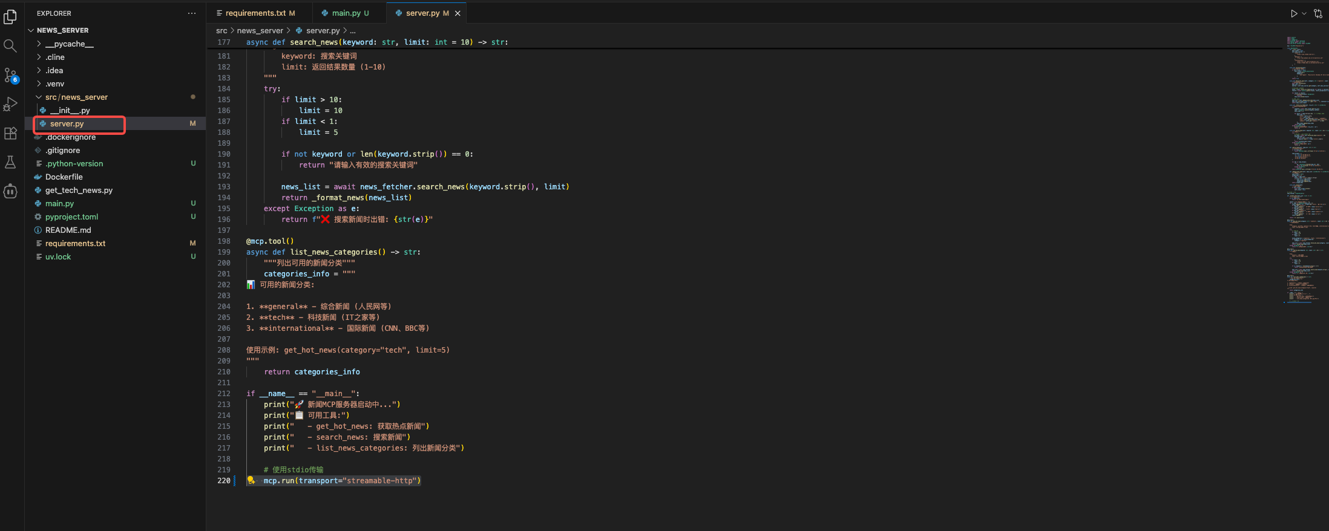Open Explorer more actions ellipsis
1329x531 pixels.
(192, 13)
